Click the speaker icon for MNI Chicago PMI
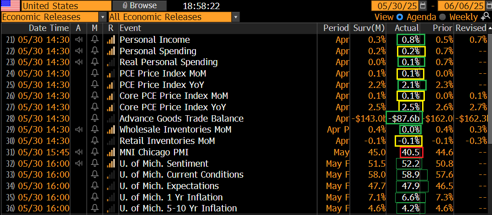 click(x=79, y=153)
